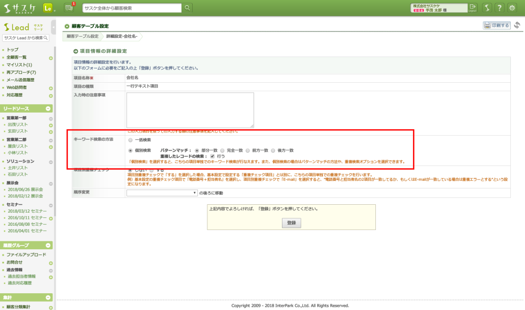Image resolution: width=525 pixels, height=310 pixels.
Task: Select the 一括検索 radio button
Action: tap(131, 140)
